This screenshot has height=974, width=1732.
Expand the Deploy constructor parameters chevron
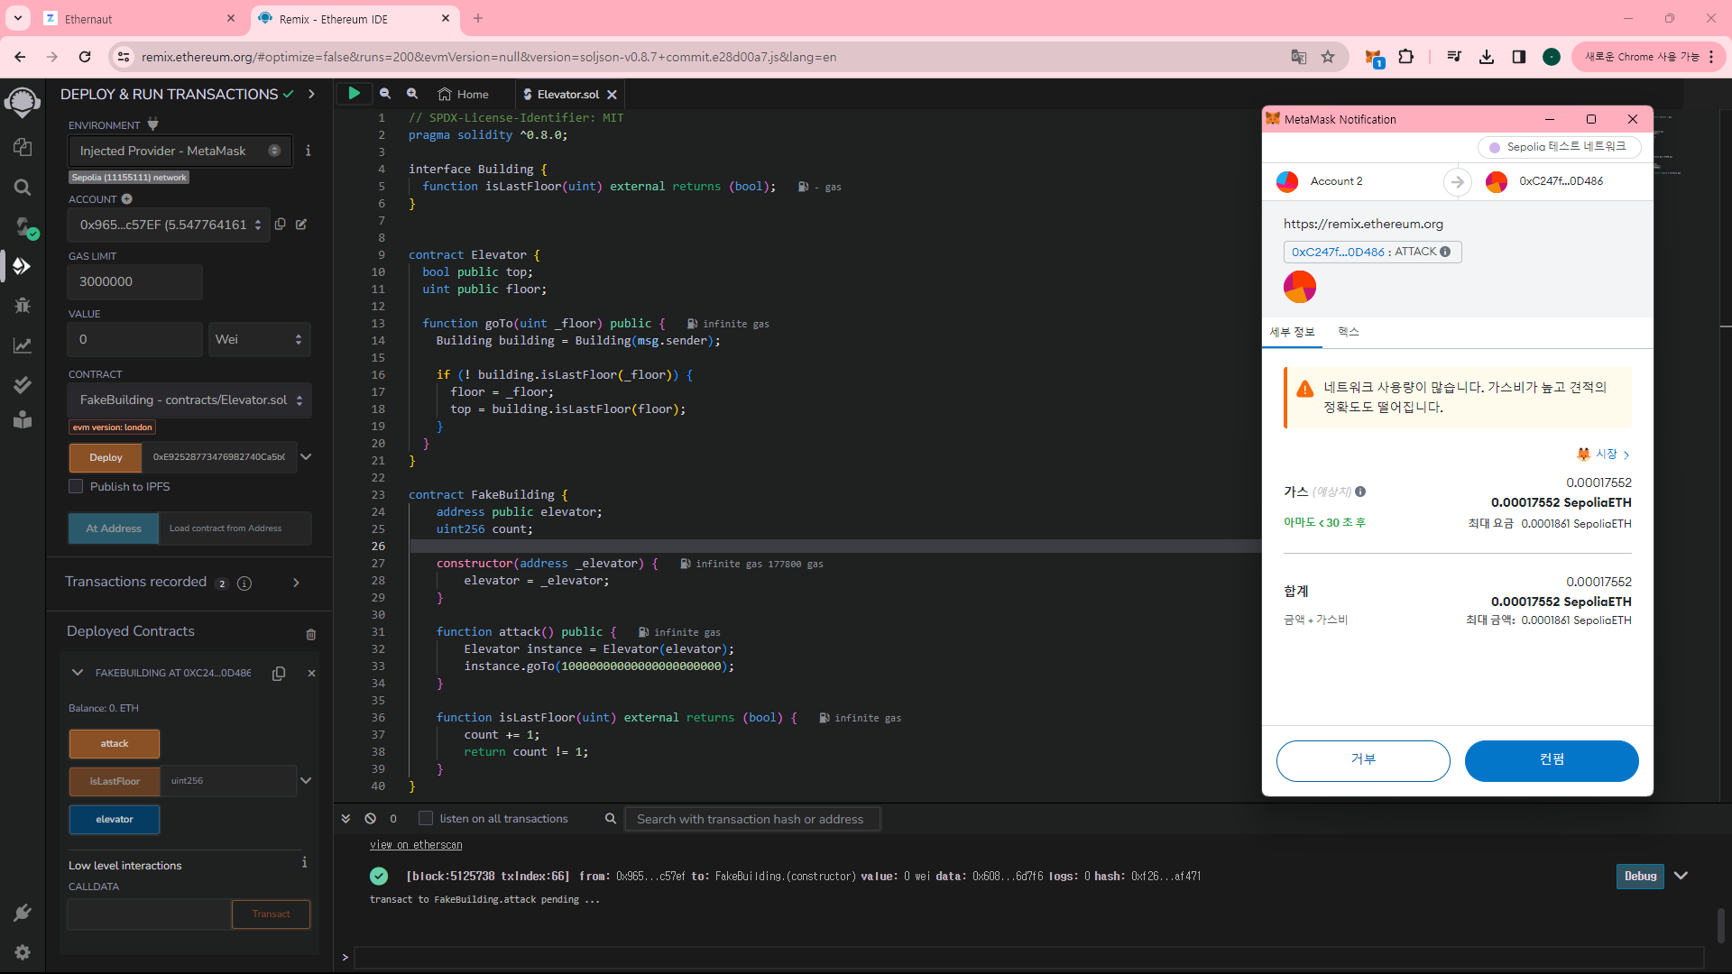click(306, 456)
